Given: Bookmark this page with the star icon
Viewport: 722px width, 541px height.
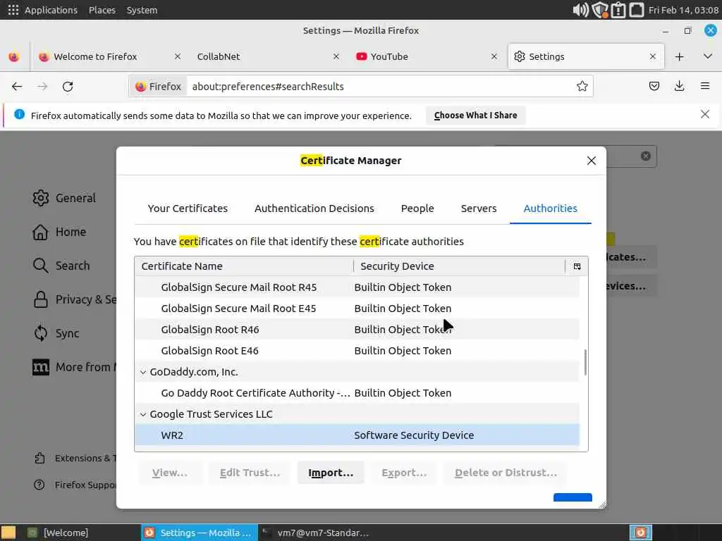Looking at the screenshot, I should (x=582, y=87).
